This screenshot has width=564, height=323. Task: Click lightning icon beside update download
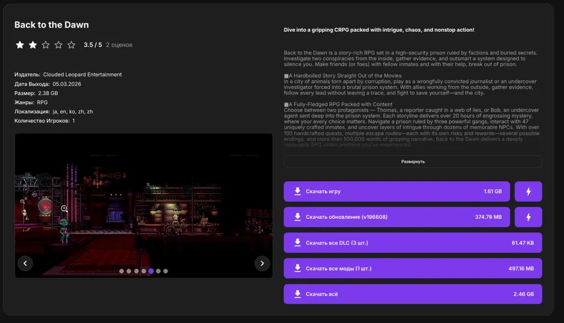click(528, 217)
